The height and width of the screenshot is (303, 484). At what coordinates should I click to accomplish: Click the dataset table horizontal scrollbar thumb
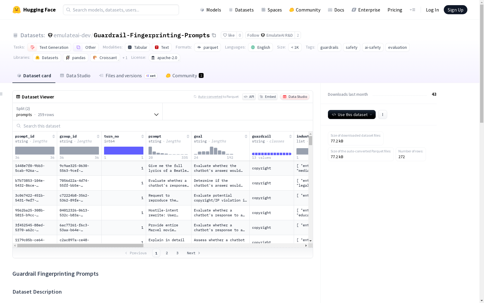tap(80, 245)
